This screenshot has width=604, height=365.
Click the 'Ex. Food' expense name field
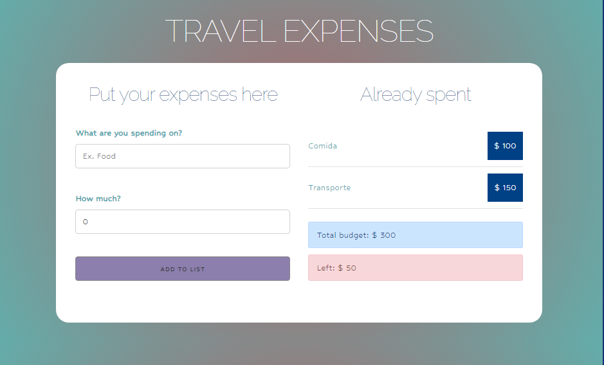click(183, 156)
